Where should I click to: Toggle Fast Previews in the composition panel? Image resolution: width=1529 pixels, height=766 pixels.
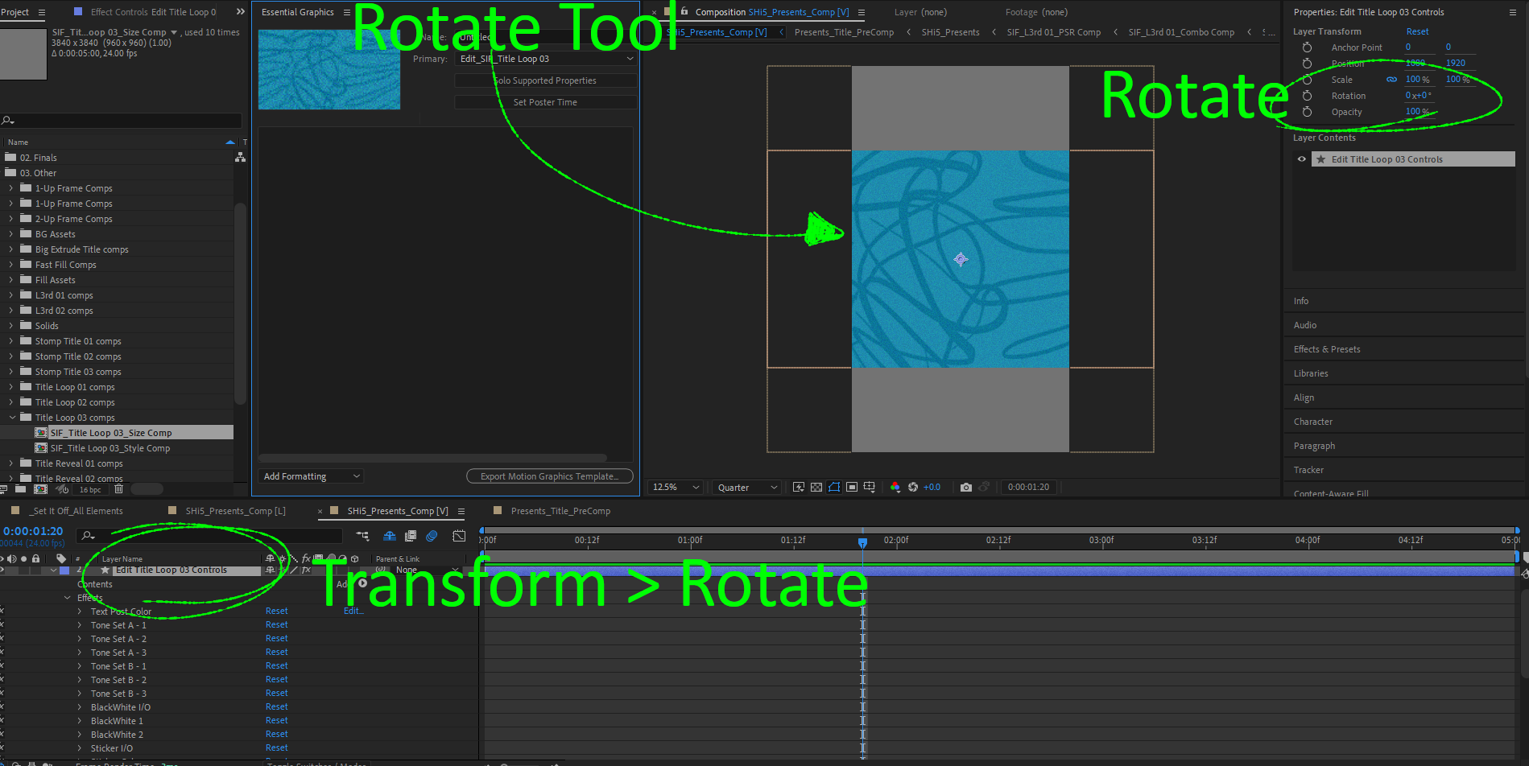798,487
